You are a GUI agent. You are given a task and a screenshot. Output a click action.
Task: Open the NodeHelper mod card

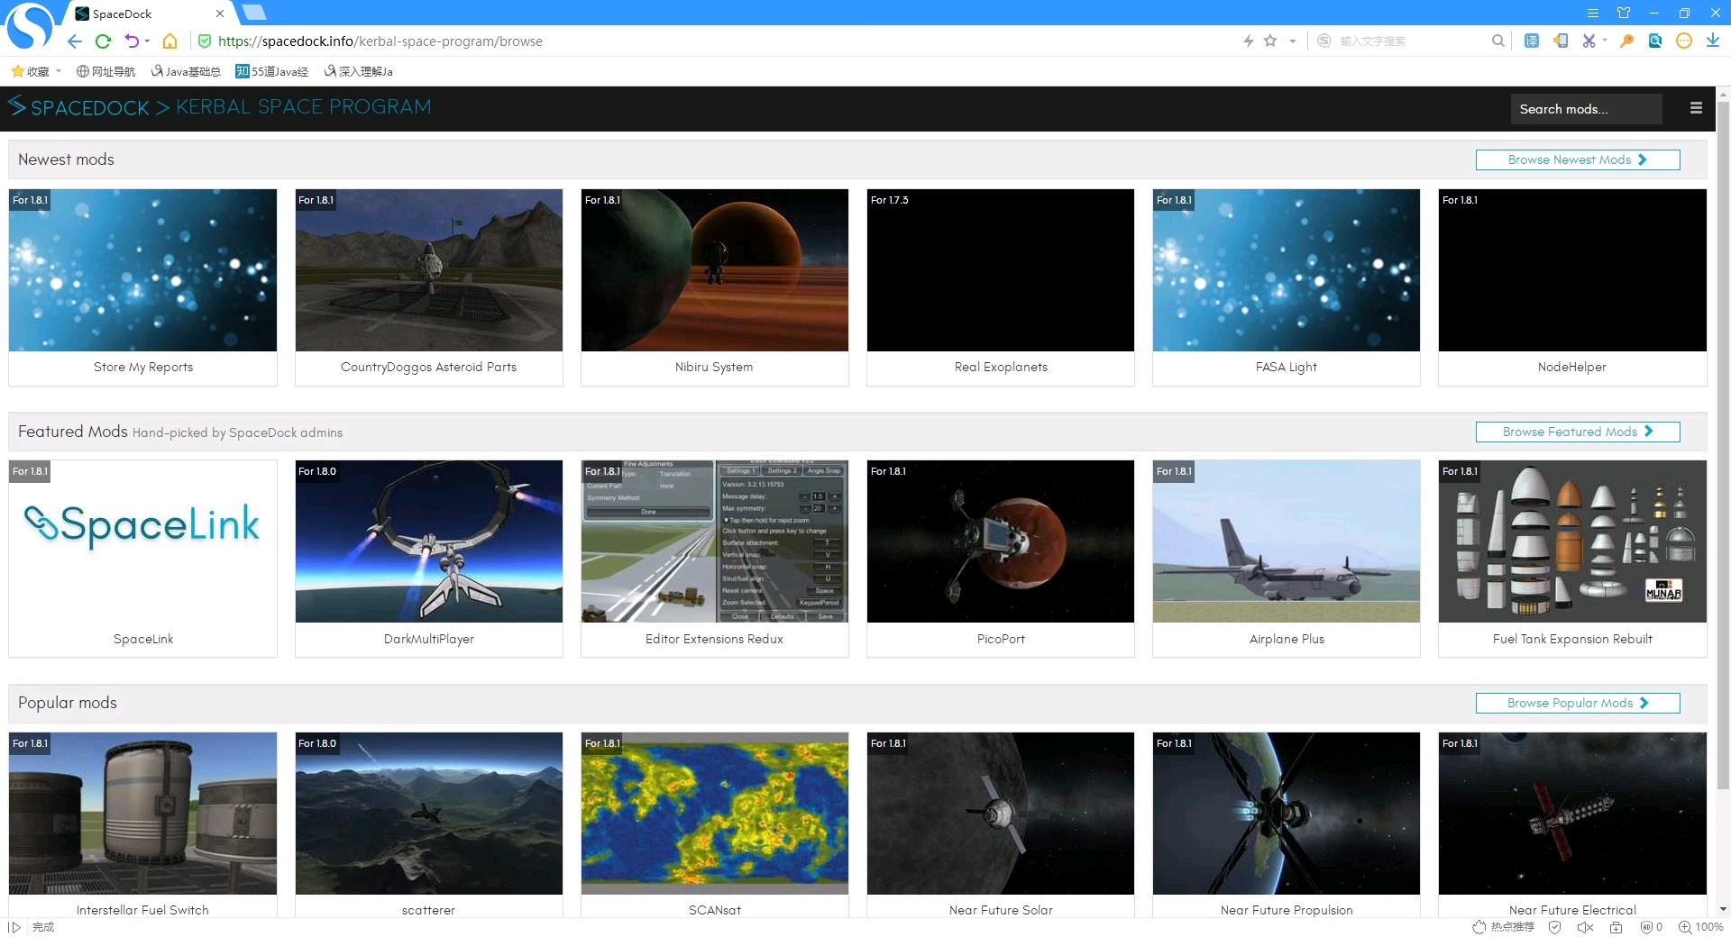click(1572, 287)
